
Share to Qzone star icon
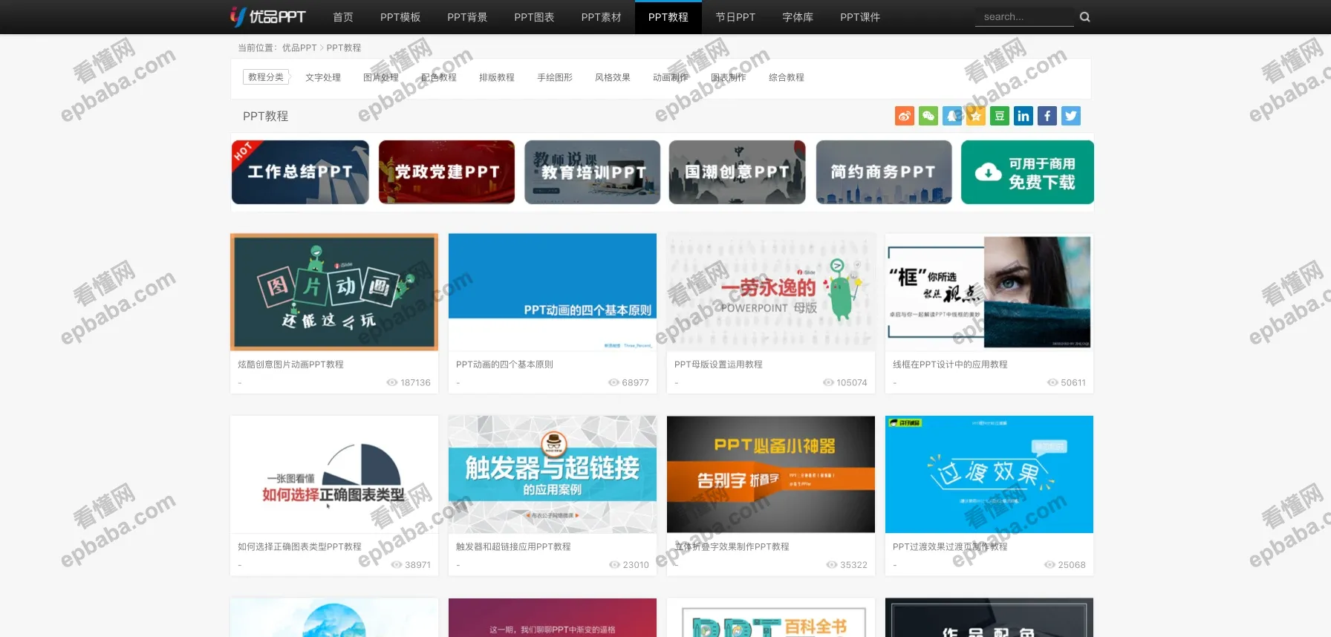point(976,116)
